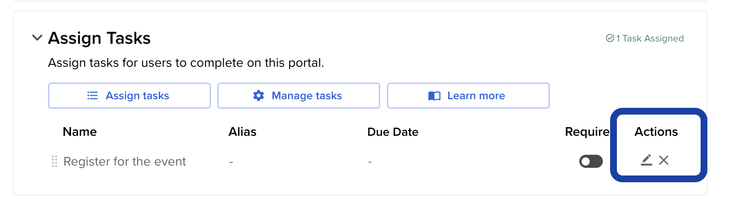Open the Manage tasks settings button
The image size is (735, 203).
click(x=298, y=96)
